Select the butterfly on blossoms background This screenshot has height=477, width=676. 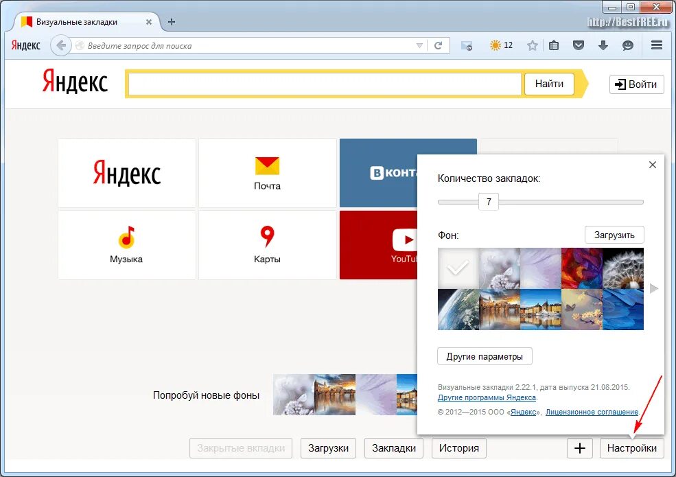click(582, 310)
